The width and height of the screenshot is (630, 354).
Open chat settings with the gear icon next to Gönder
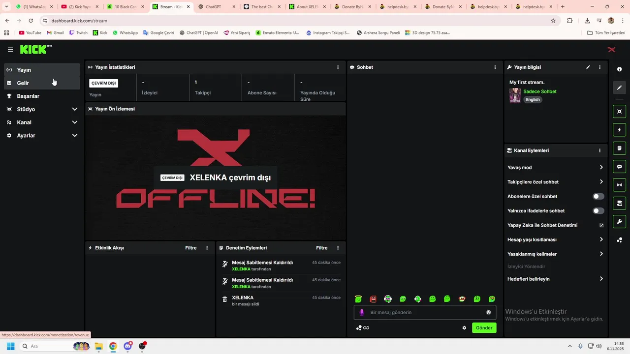464,328
